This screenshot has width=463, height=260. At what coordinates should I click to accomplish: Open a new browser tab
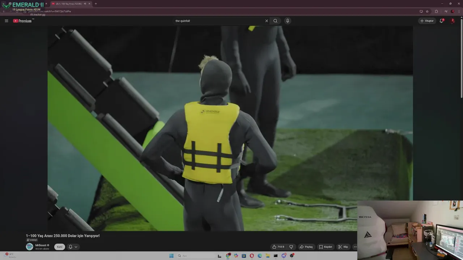(x=95, y=4)
